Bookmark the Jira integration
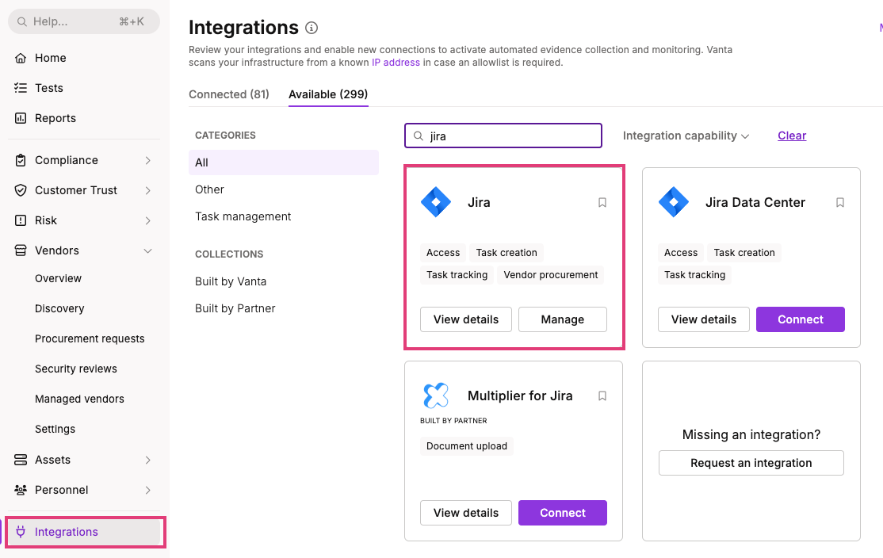The image size is (883, 558). click(602, 202)
